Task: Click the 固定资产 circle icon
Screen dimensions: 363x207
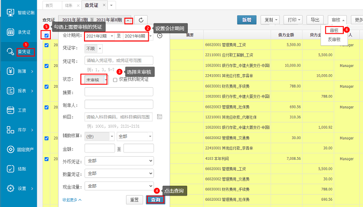Action: coord(10,149)
